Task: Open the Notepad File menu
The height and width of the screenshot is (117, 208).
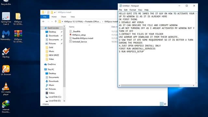Action: point(120,10)
